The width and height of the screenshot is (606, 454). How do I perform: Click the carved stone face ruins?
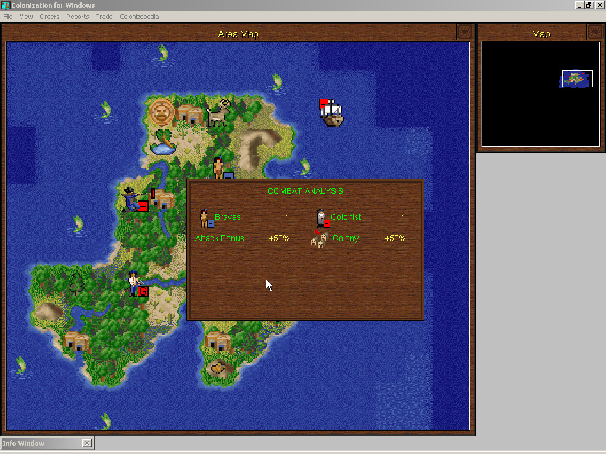[x=162, y=112]
